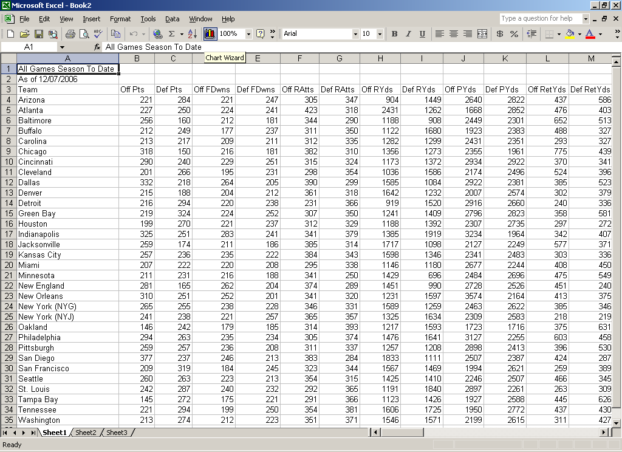Toggle Bold formatting
The height and width of the screenshot is (452, 622).
(394, 34)
